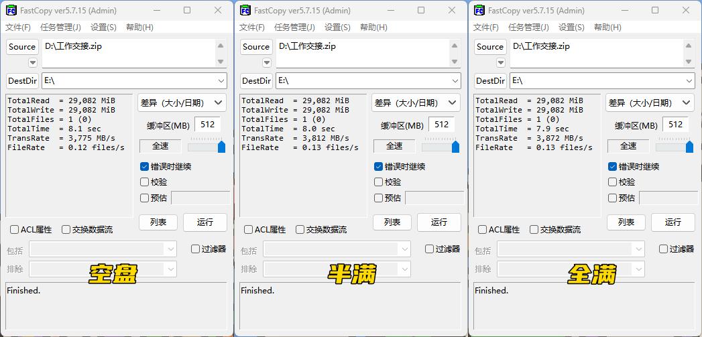Click the 缓冲区(MB) 512 field in right window
The height and width of the screenshot is (337, 702).
click(676, 125)
